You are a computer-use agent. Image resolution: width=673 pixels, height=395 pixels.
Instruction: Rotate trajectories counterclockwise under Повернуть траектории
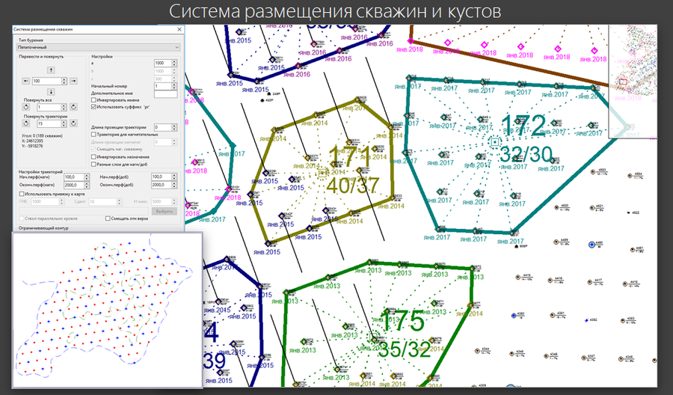coord(25,123)
